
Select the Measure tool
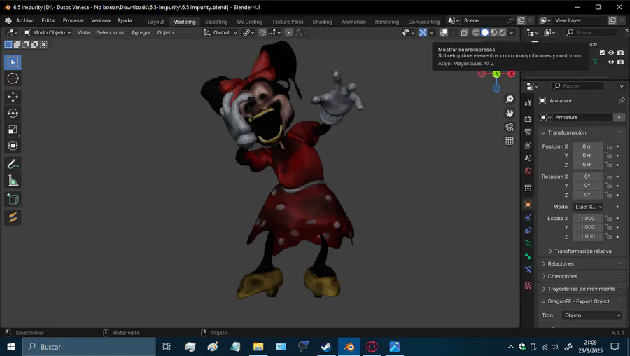[13, 181]
